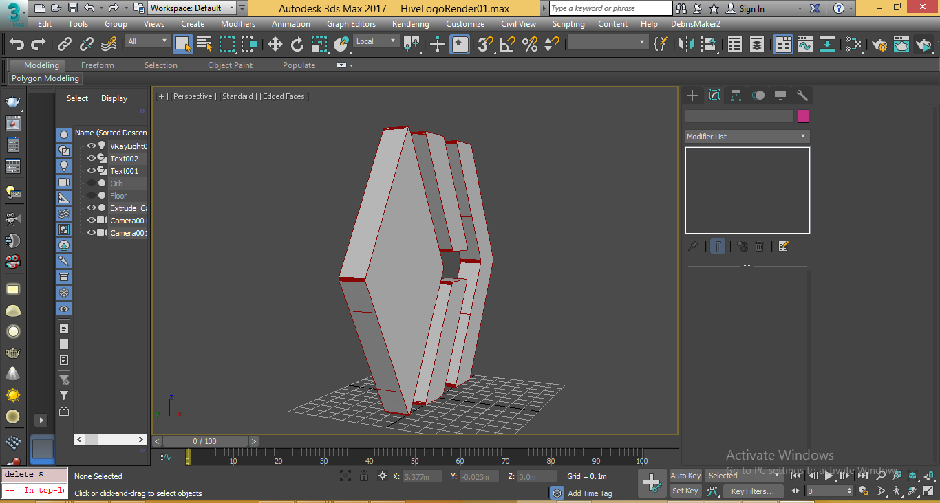Expand the Modifier List dropdown
This screenshot has width=940, height=503.
point(747,137)
